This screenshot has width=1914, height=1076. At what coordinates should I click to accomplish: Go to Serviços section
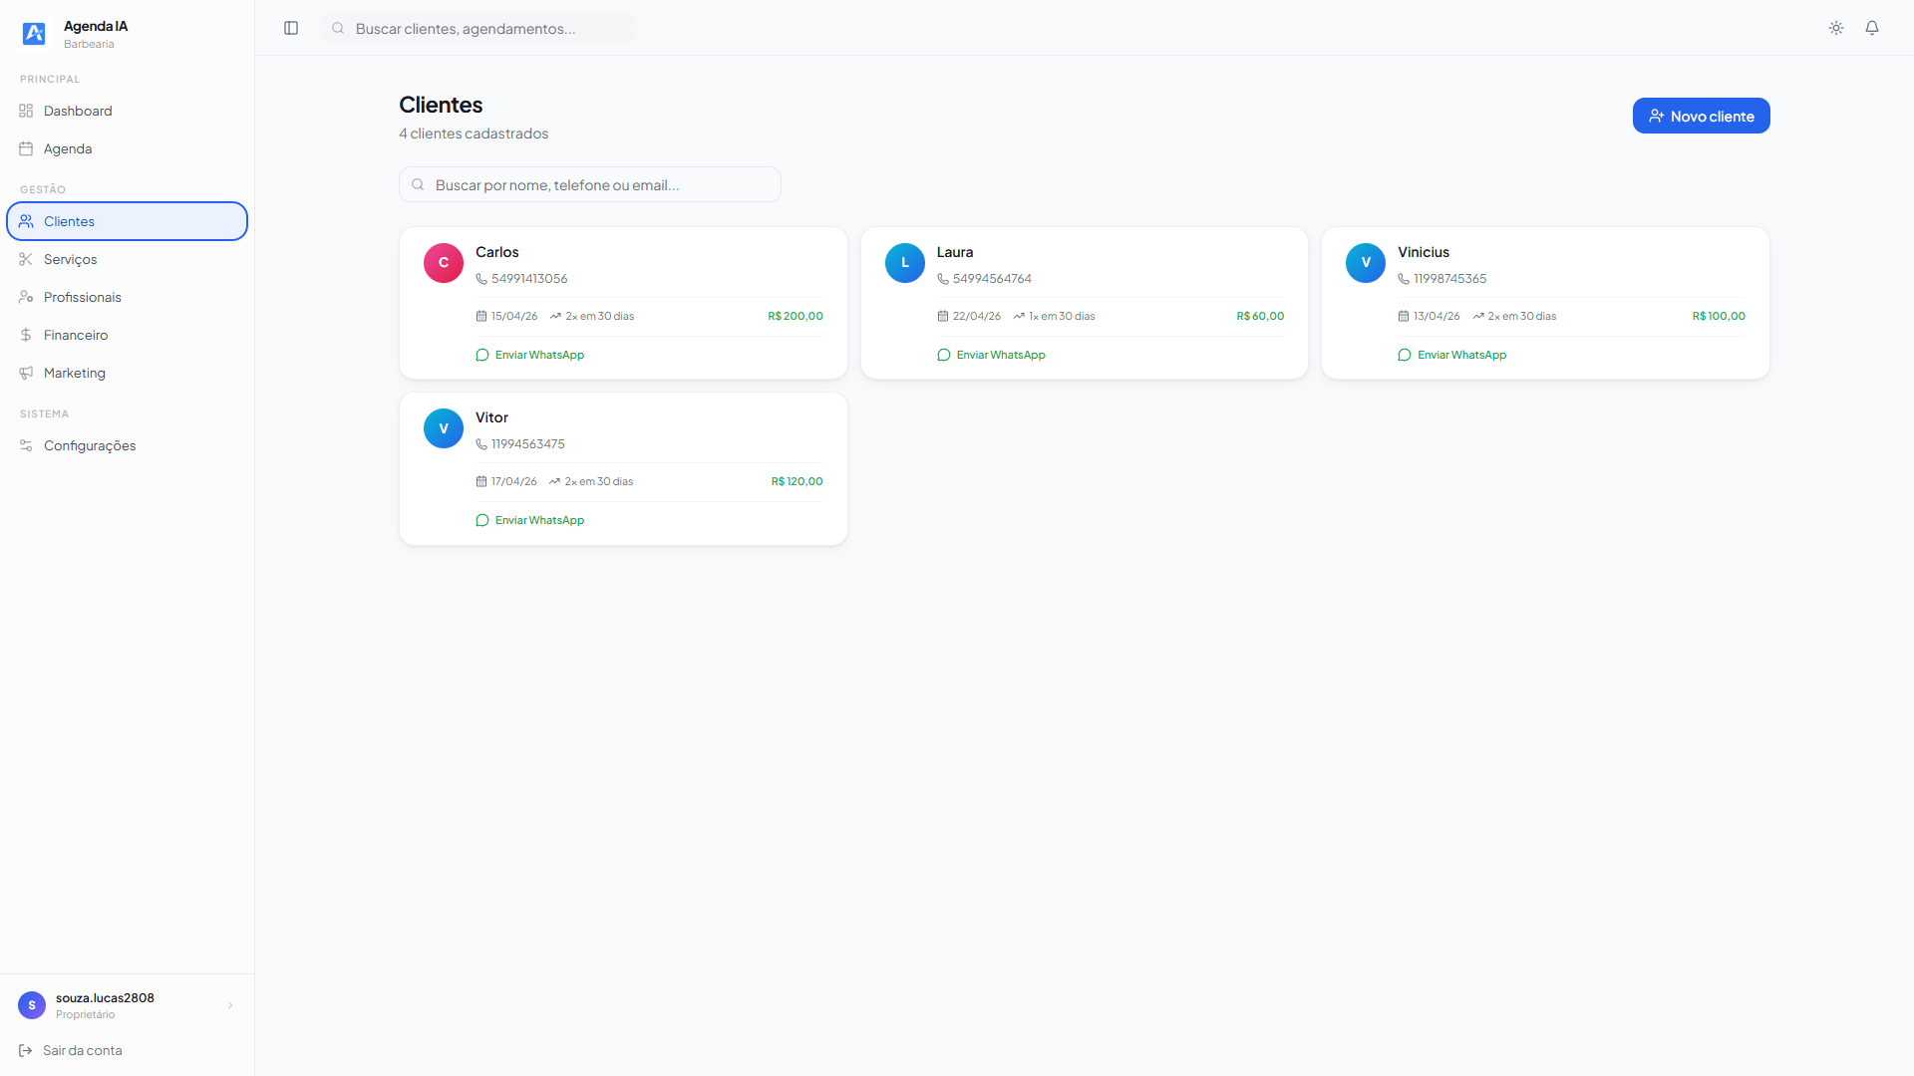[128, 259]
